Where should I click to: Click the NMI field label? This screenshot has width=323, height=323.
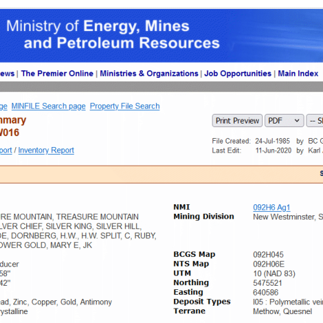click(182, 207)
